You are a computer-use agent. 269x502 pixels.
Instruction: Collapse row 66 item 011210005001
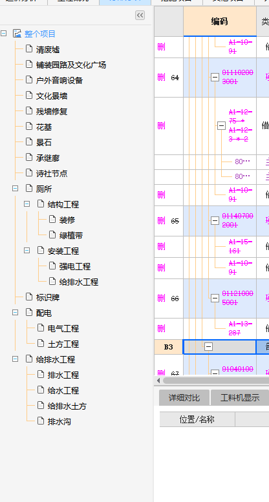point(215,298)
